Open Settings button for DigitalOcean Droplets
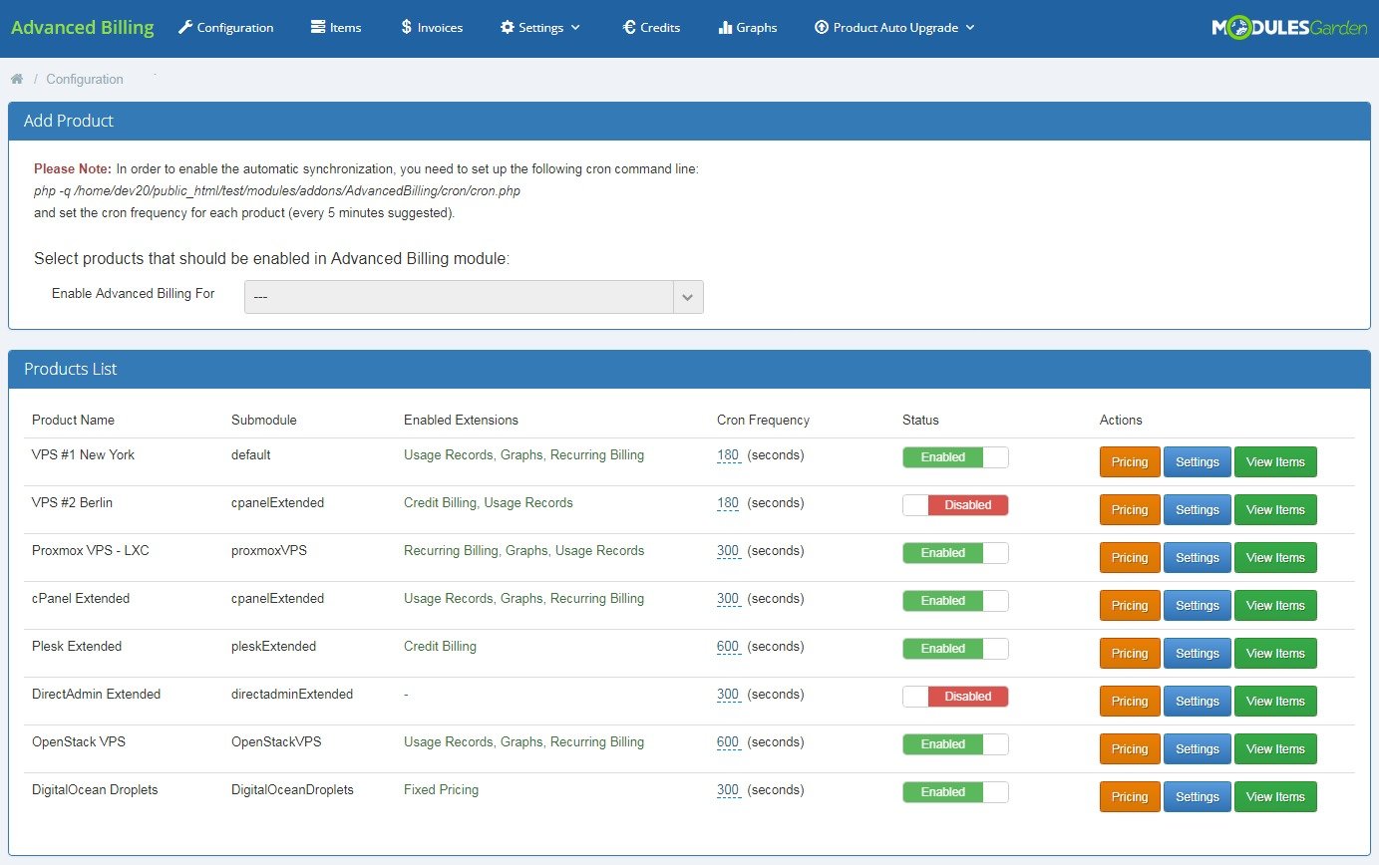The image size is (1379, 865). (1198, 797)
